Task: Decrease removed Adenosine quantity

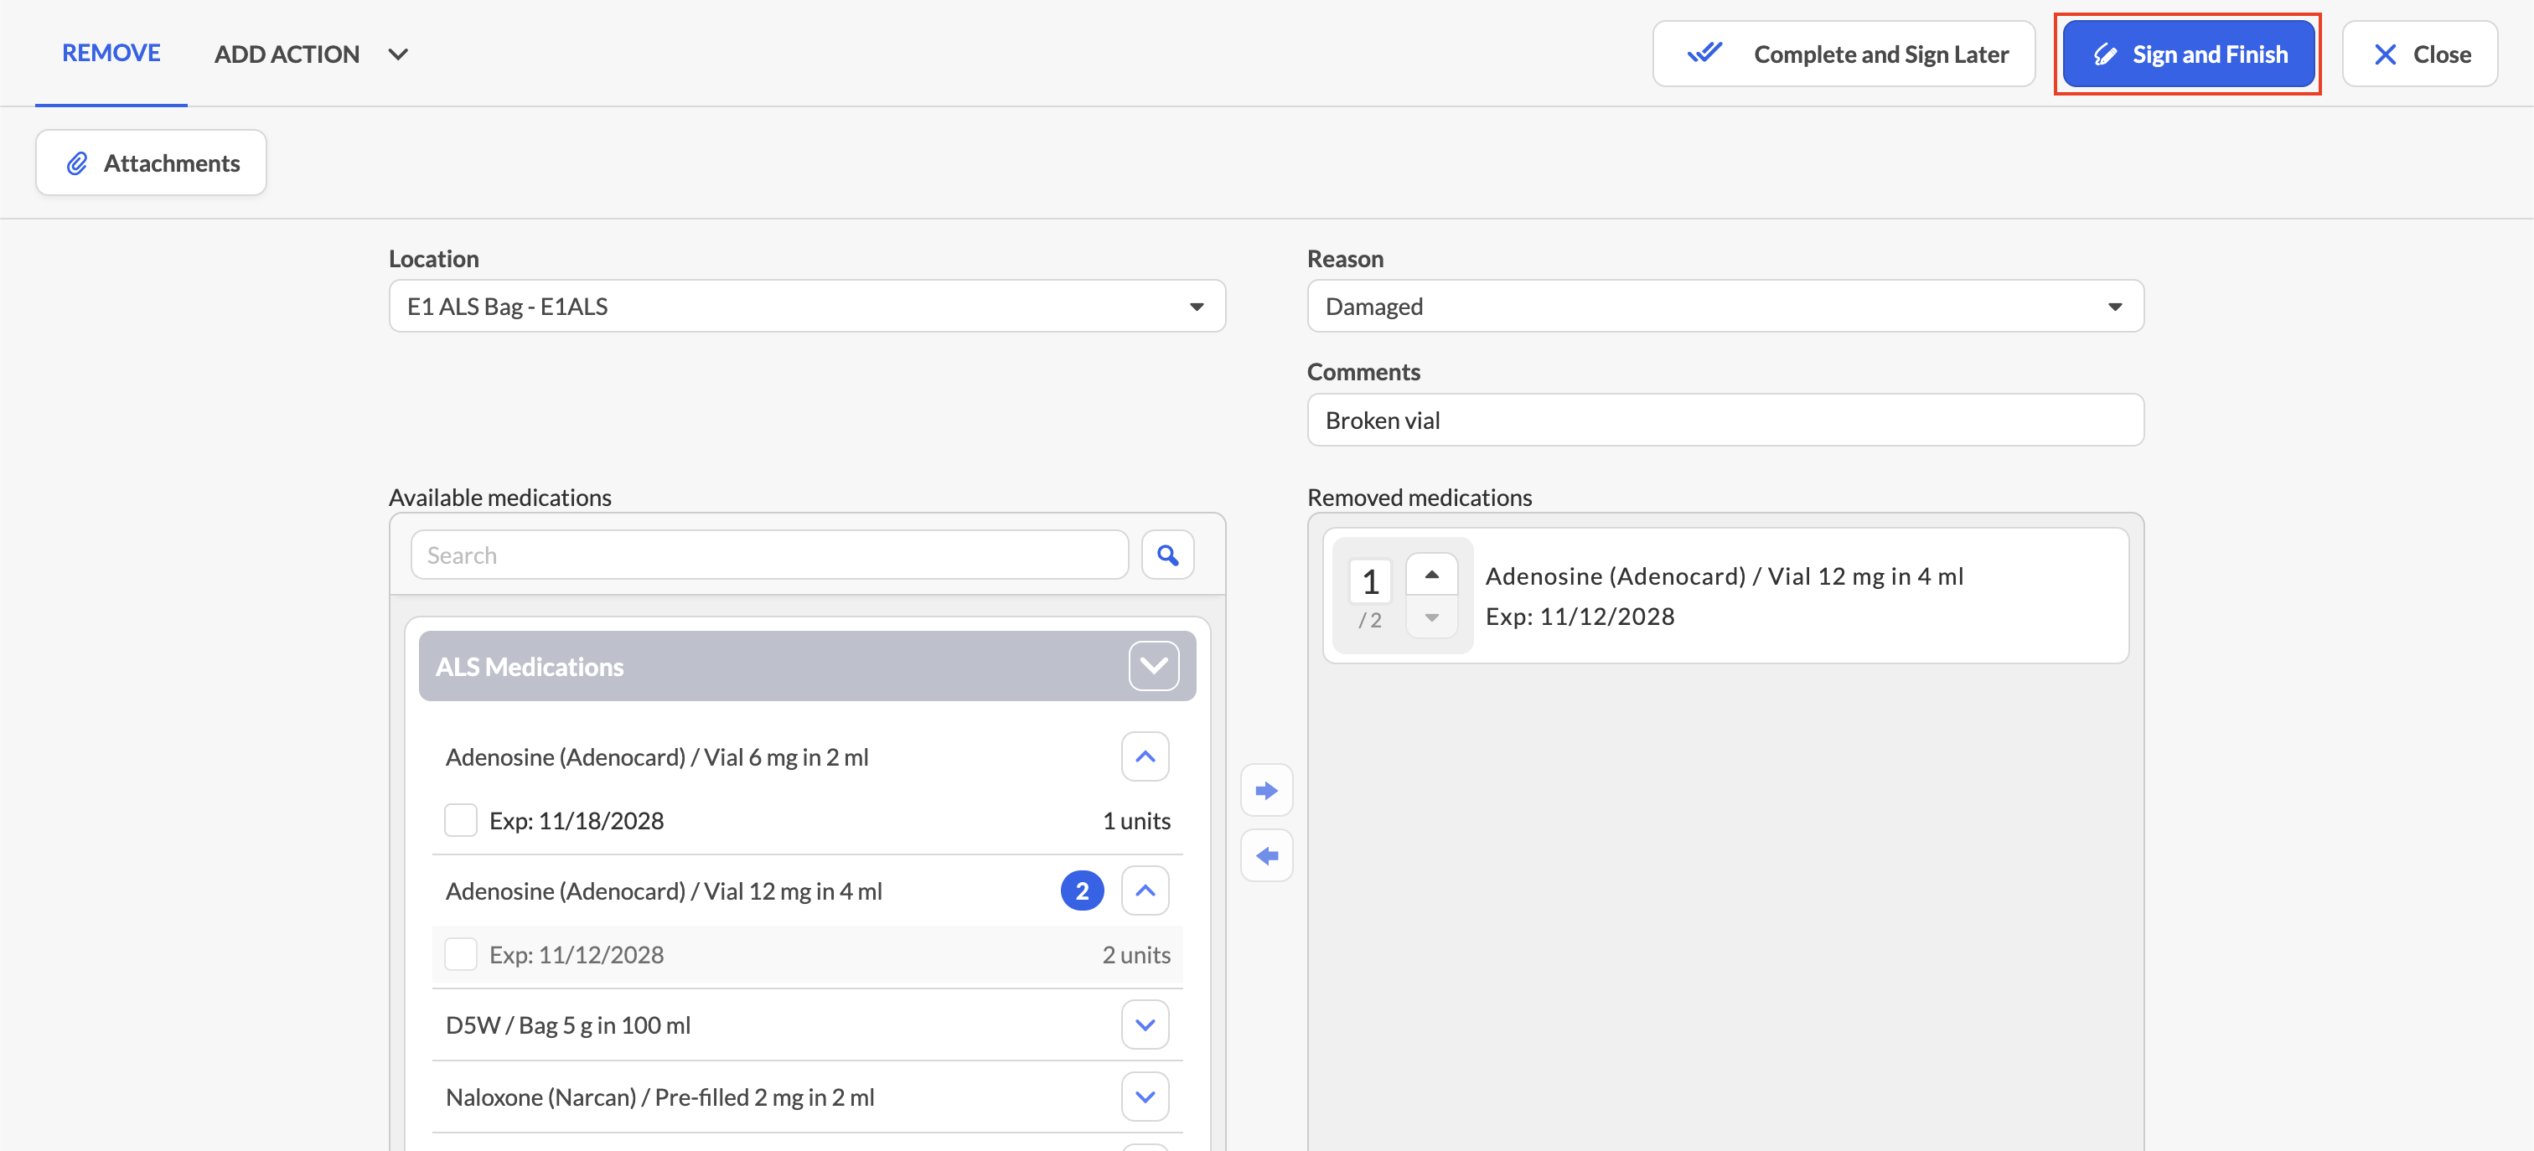Action: click(1431, 617)
